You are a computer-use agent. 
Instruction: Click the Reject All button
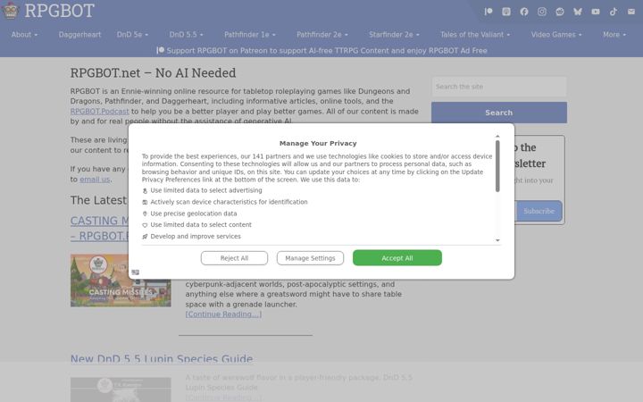[x=234, y=258]
